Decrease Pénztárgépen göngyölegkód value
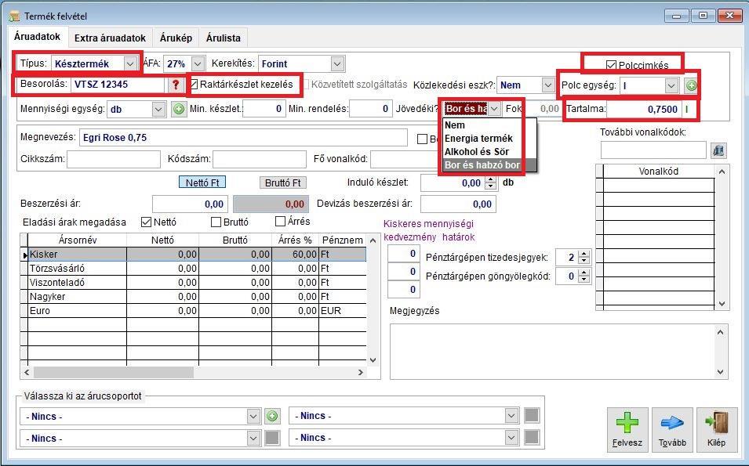749x466 pixels. pyautogui.click(x=584, y=280)
